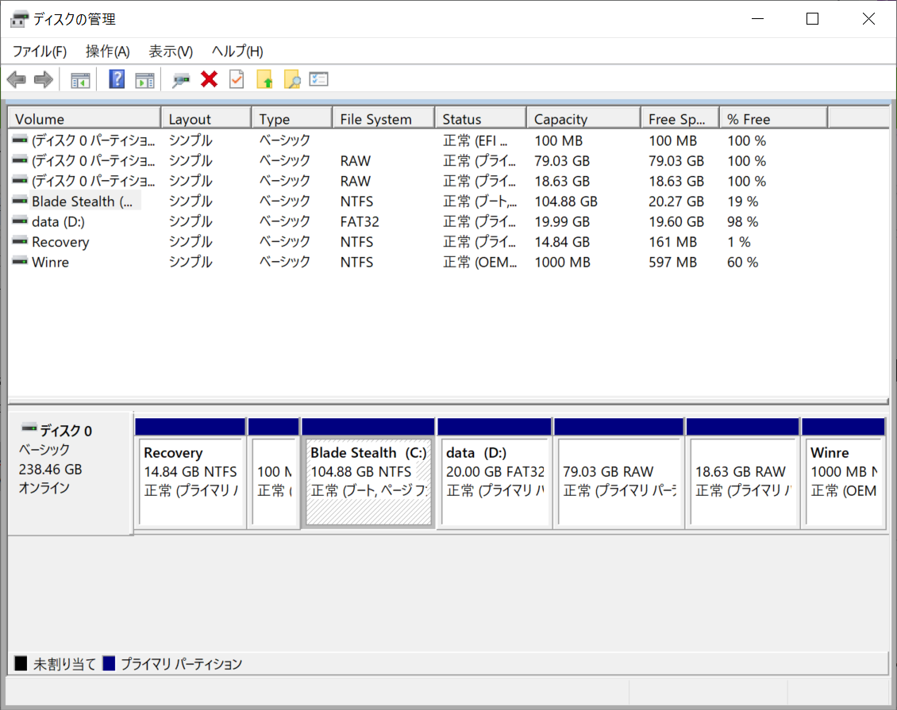Toggle the action pane toolbar icon
The image size is (897, 710).
(x=144, y=80)
